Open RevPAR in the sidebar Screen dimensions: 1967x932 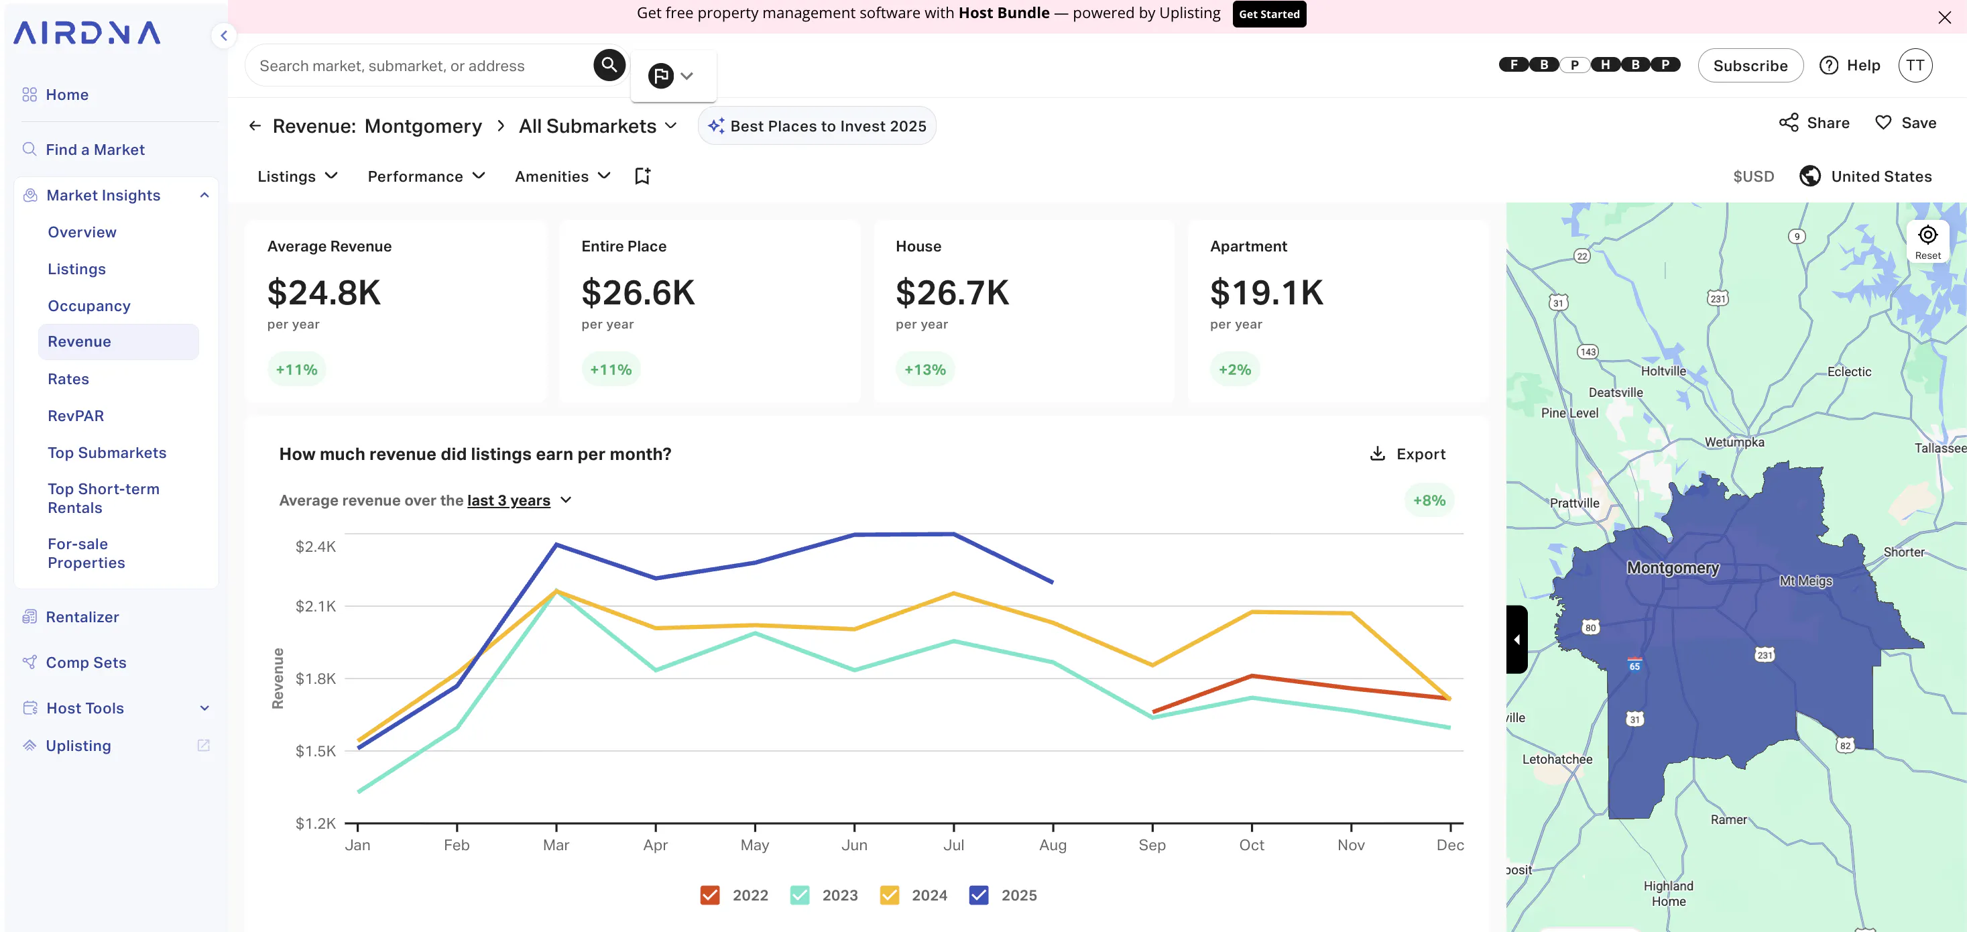tap(76, 416)
